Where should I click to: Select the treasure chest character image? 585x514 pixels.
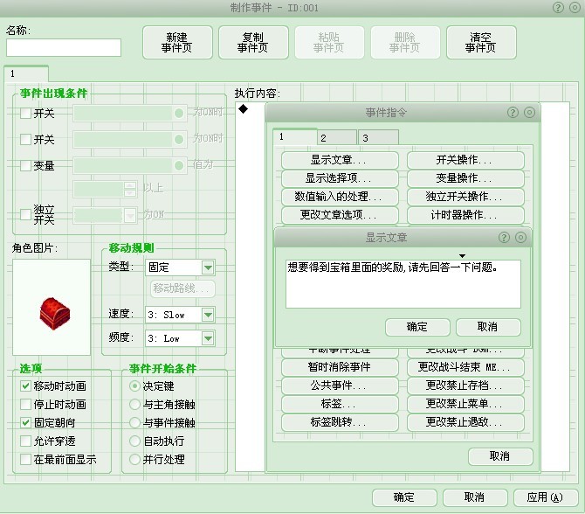coord(54,314)
